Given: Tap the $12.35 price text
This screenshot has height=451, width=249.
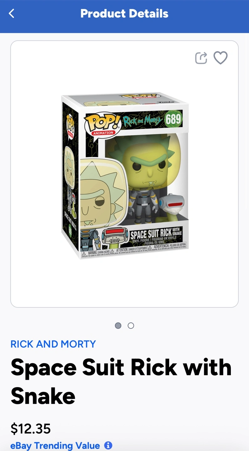Looking at the screenshot, I should 31,428.
